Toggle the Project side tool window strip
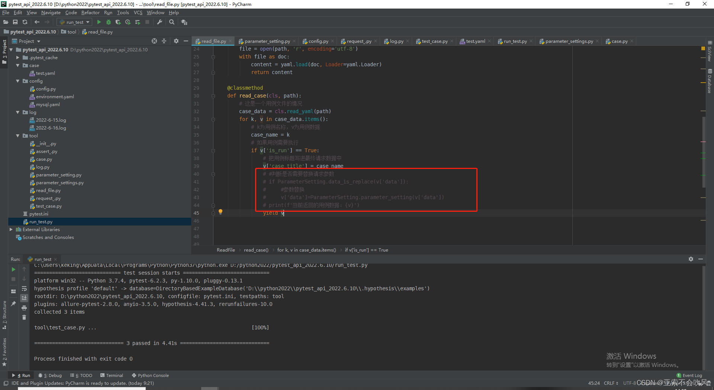This screenshot has height=390, width=714. click(4, 52)
